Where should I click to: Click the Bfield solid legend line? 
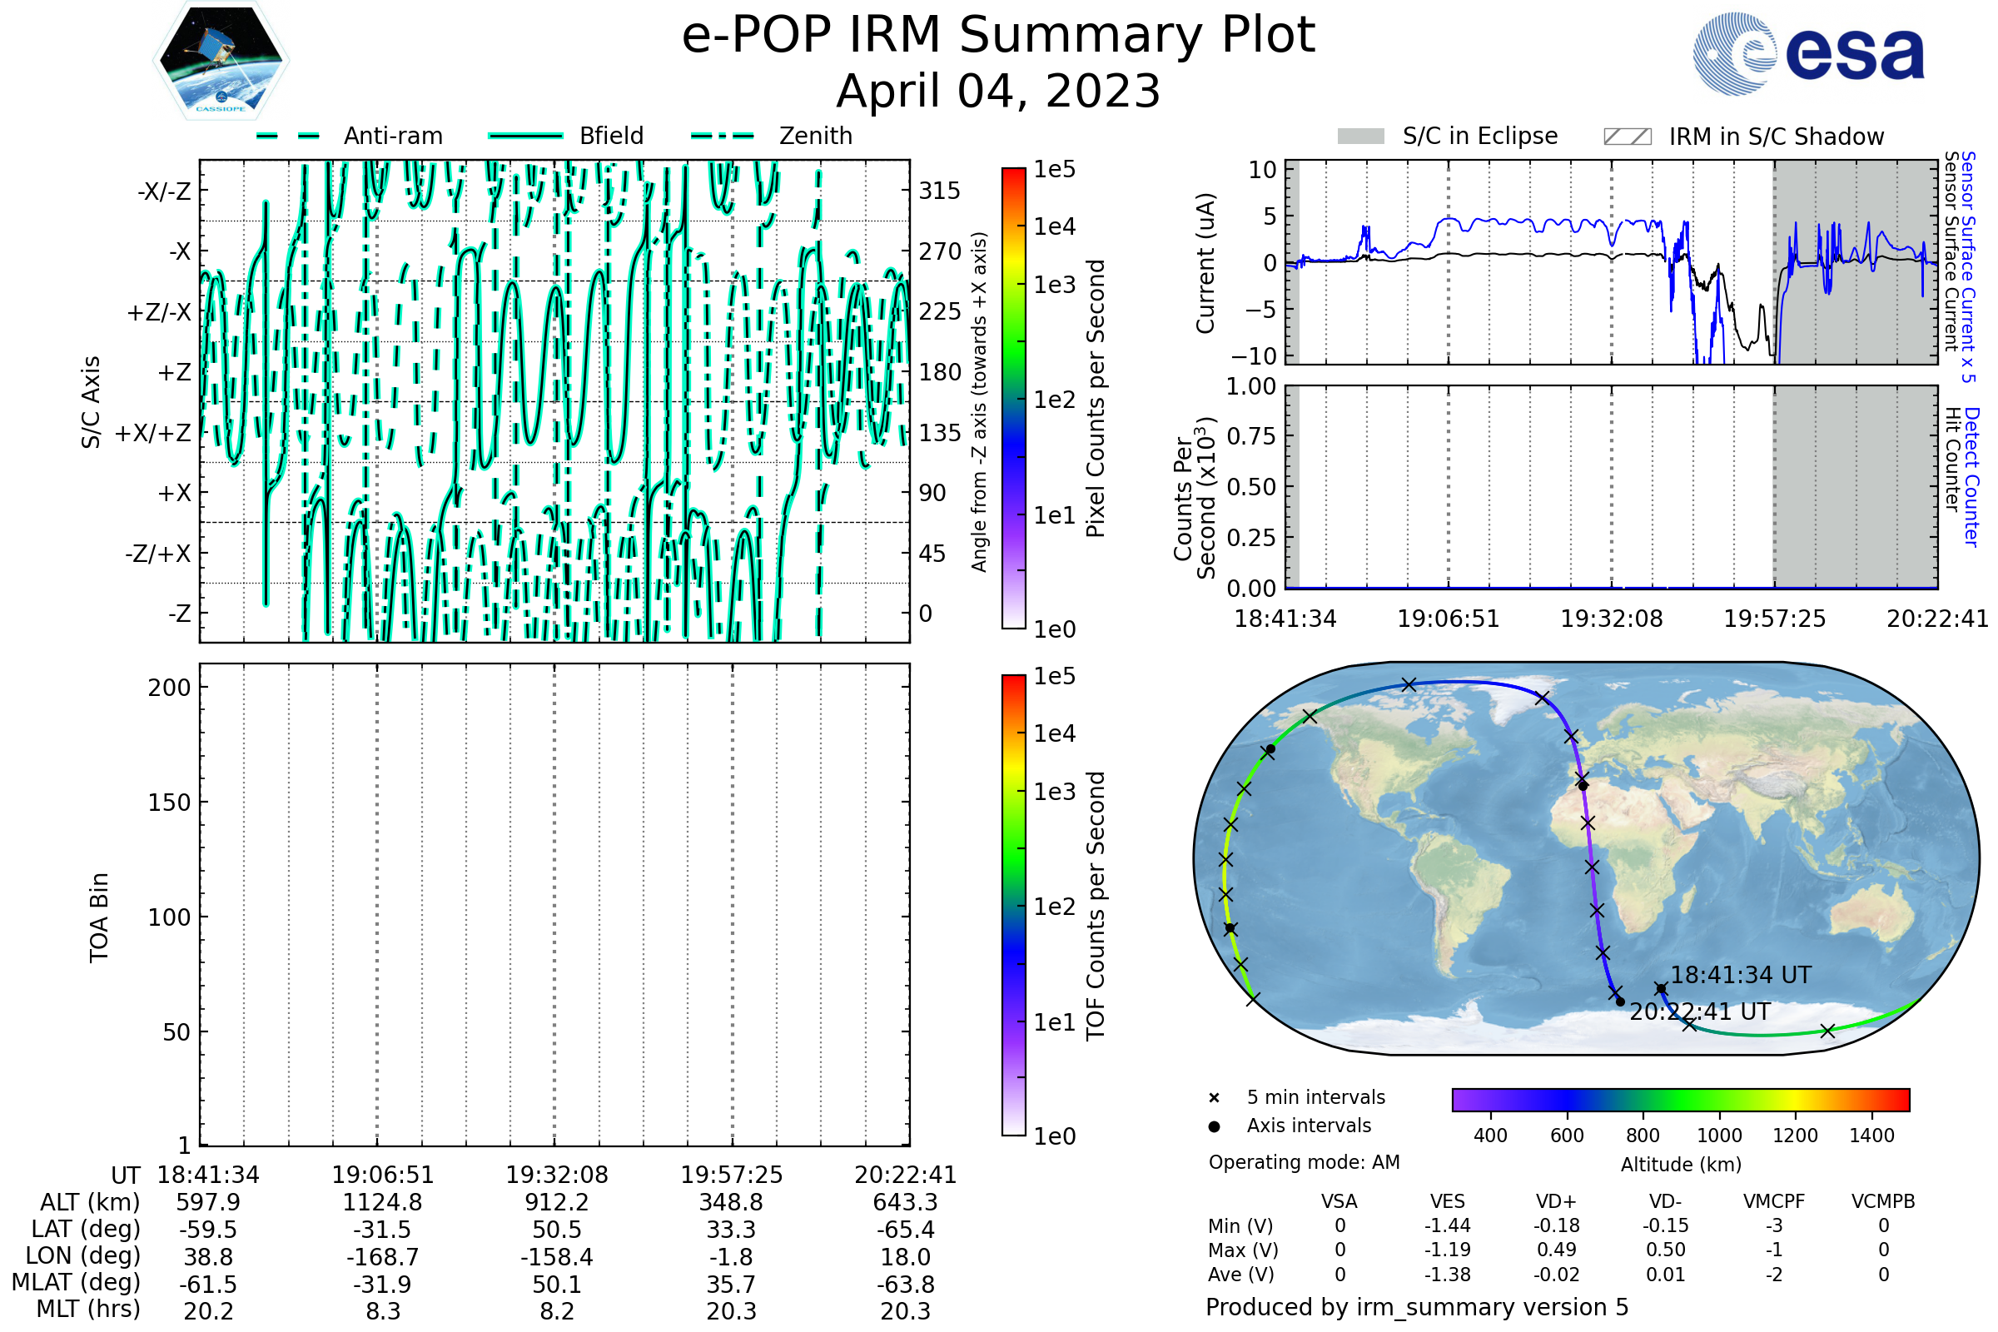525,136
